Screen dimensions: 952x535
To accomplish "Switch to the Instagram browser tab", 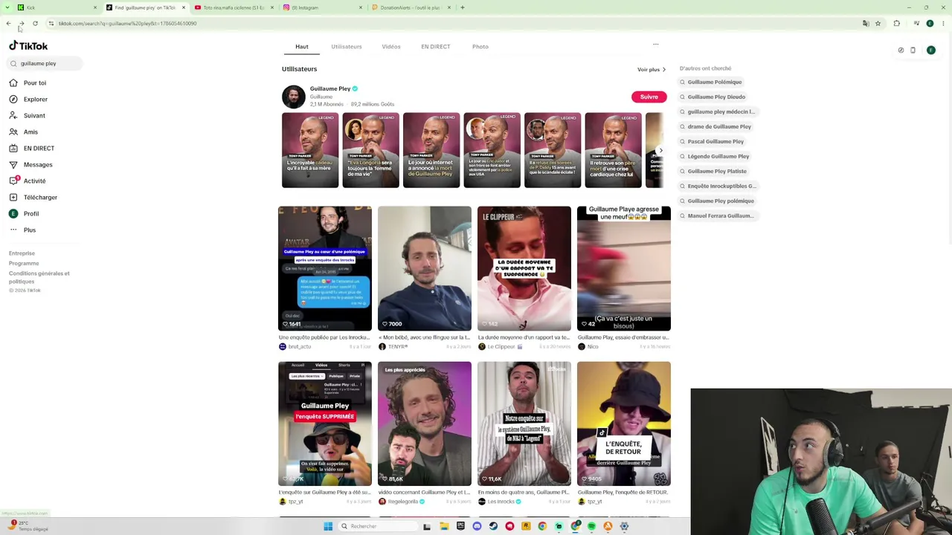I will point(323,7).
